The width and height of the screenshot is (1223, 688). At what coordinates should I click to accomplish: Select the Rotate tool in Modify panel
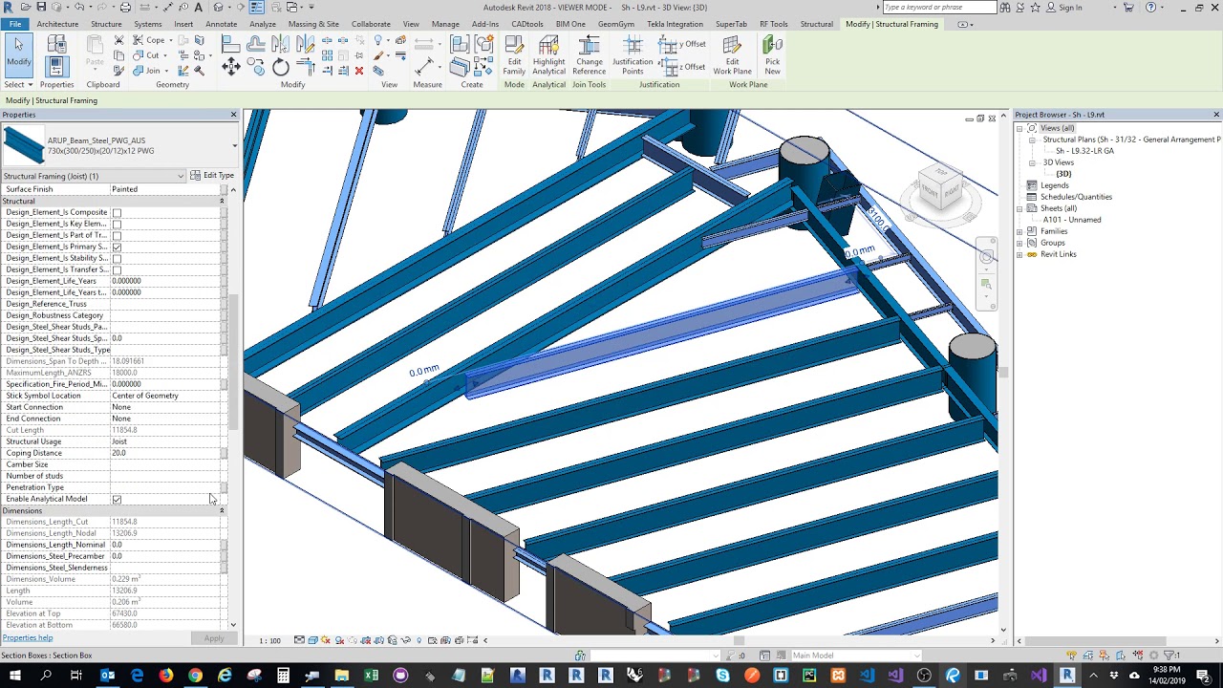pos(281,67)
